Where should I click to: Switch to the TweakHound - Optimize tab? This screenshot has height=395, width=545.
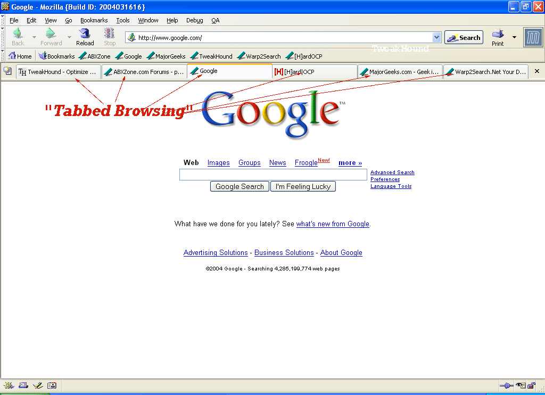[x=59, y=72]
